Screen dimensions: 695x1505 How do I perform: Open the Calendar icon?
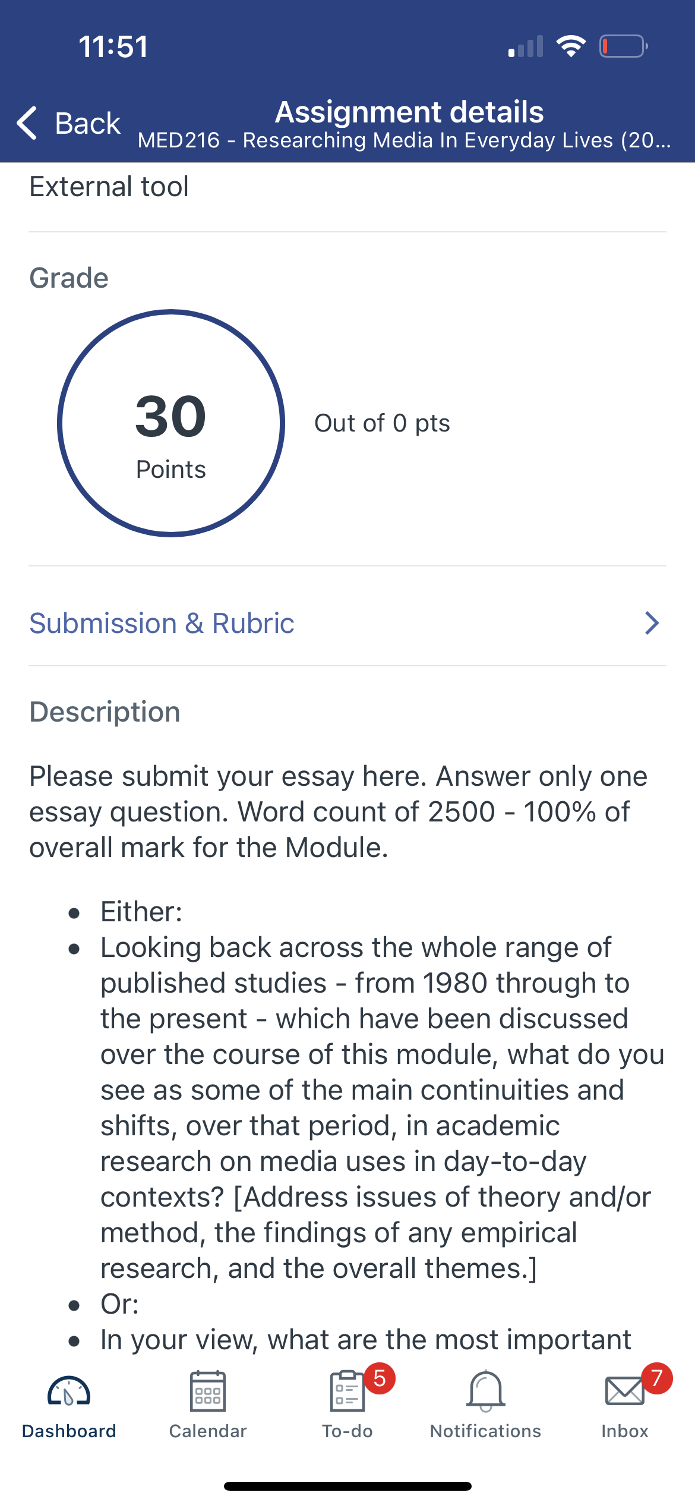[x=208, y=1391]
